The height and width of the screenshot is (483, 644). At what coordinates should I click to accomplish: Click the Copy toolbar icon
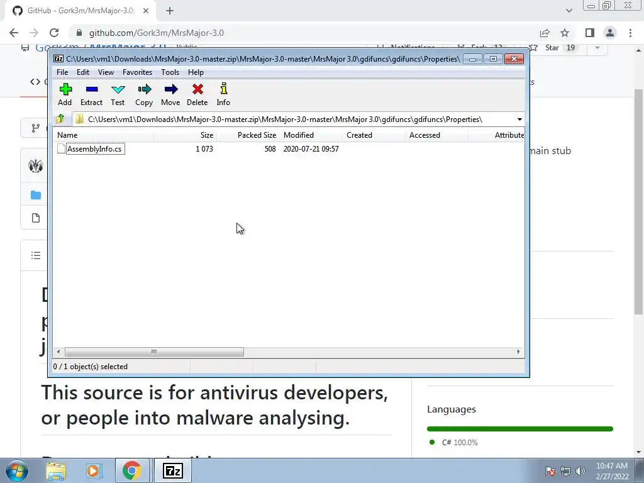[144, 94]
